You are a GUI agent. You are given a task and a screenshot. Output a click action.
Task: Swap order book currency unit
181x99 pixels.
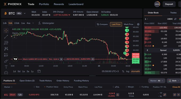pos(175,19)
